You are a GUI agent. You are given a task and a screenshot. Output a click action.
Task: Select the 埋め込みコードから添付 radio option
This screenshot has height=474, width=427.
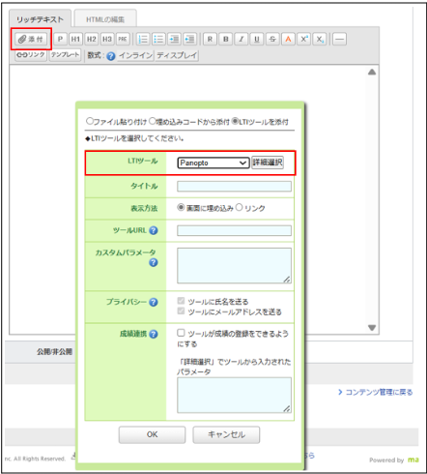153,121
